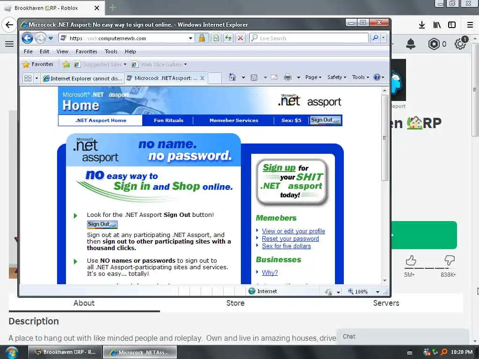Click the protected mode lock status icon
The width and height of the screenshot is (479, 359).
point(329,292)
